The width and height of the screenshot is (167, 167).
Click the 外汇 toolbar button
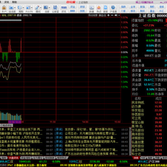tap(162, 11)
